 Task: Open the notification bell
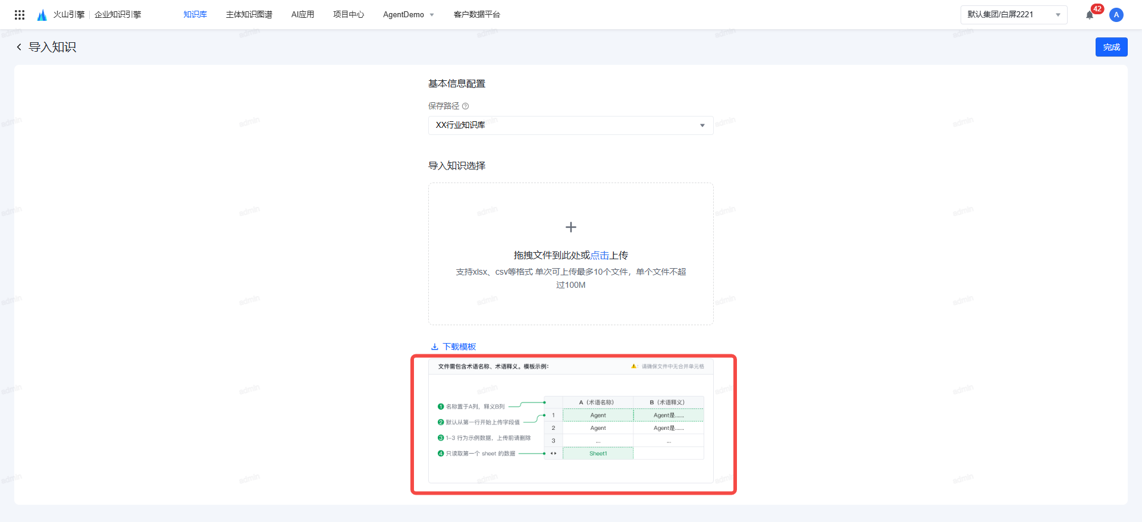(1089, 15)
